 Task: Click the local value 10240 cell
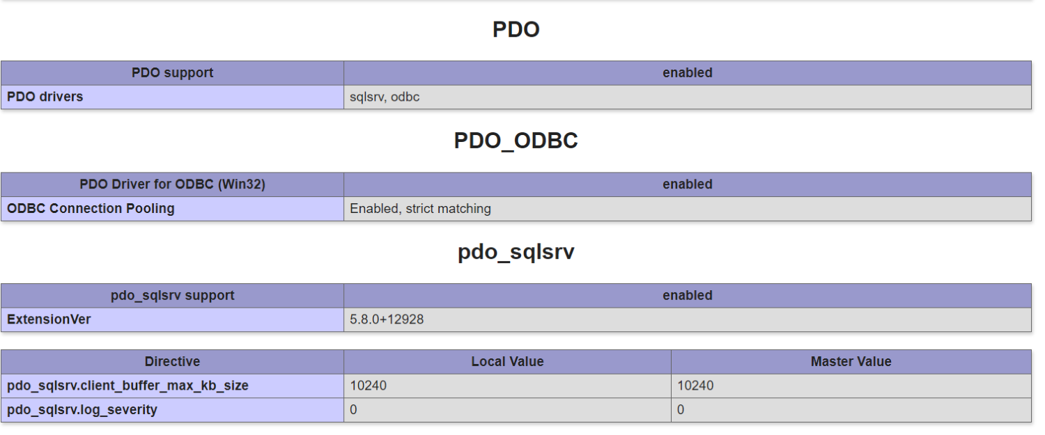(x=368, y=386)
